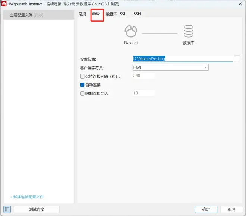Enable 限制连接会话 checkbox
The image size is (246, 216).
(82, 93)
